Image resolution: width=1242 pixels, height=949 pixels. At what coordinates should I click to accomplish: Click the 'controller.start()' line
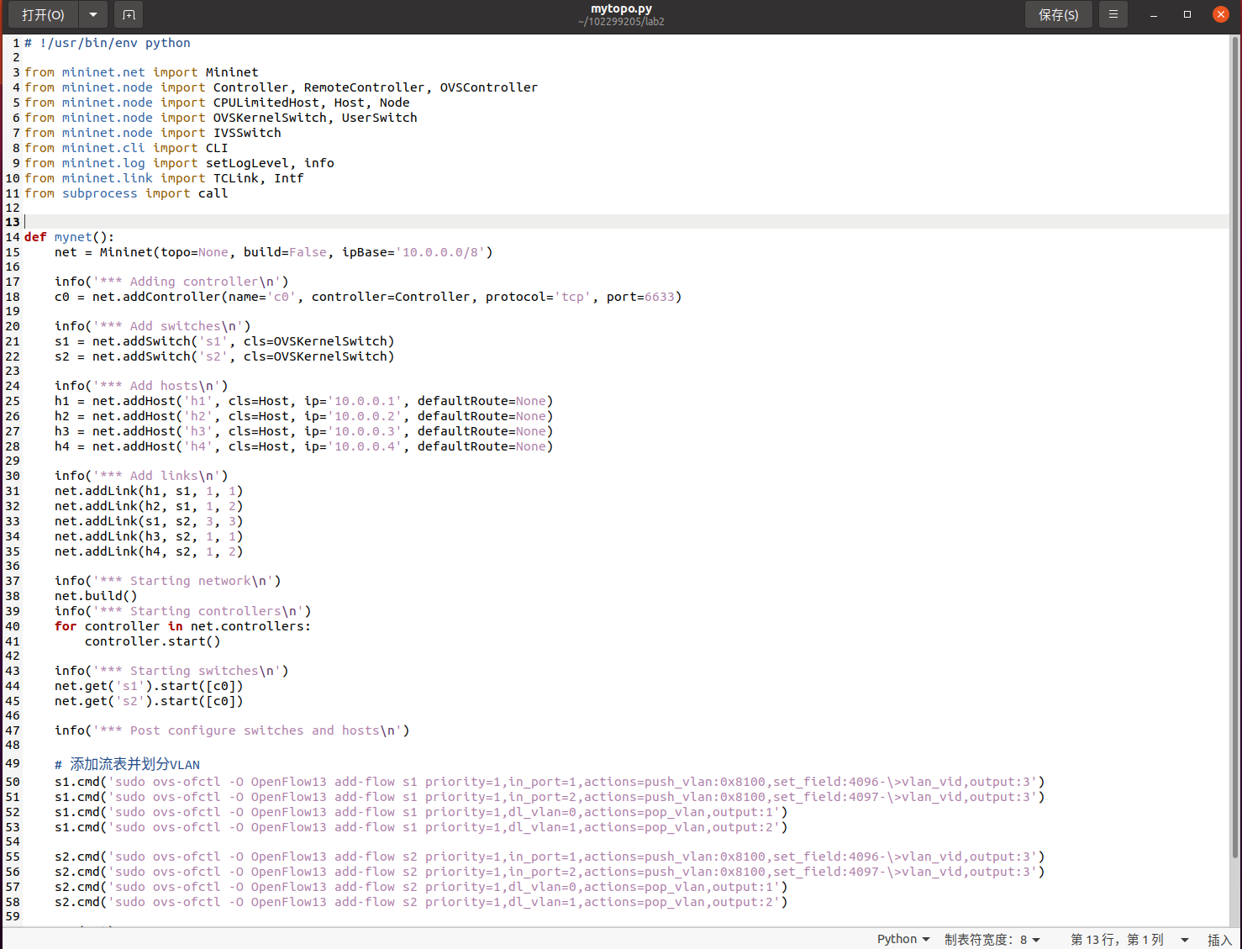click(x=152, y=641)
